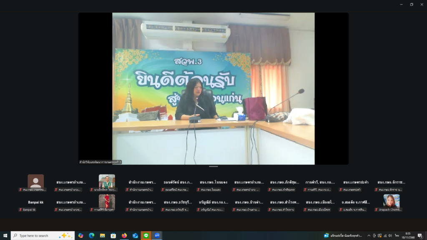Open the system volume control

click(390, 235)
